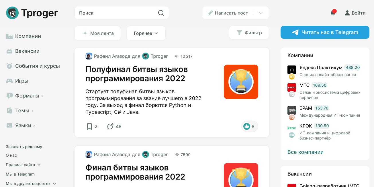Viewport: 374px width, 187px height.
Task: Click the 10 217 views counter
Action: (x=184, y=56)
